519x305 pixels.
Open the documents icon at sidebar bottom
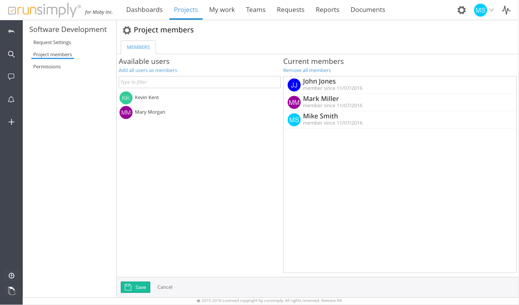point(11,290)
